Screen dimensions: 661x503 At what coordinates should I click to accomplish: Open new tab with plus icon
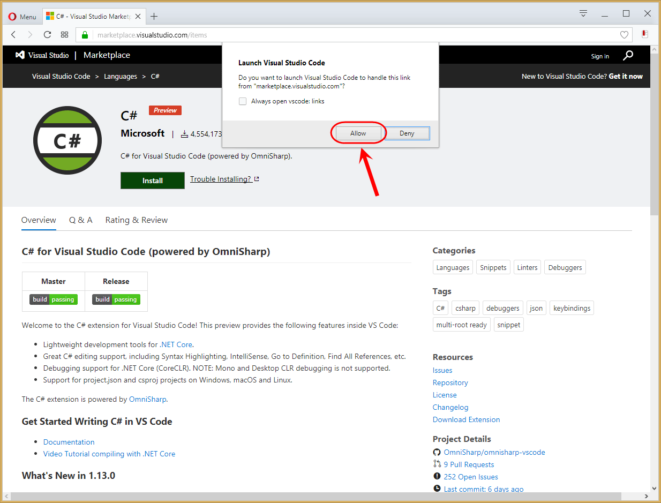pyautogui.click(x=154, y=16)
